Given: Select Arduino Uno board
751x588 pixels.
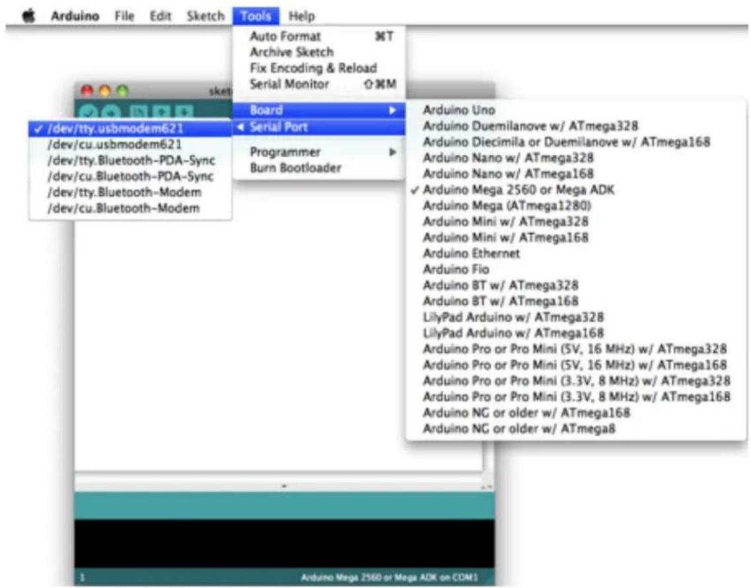Looking at the screenshot, I should 576,110.
